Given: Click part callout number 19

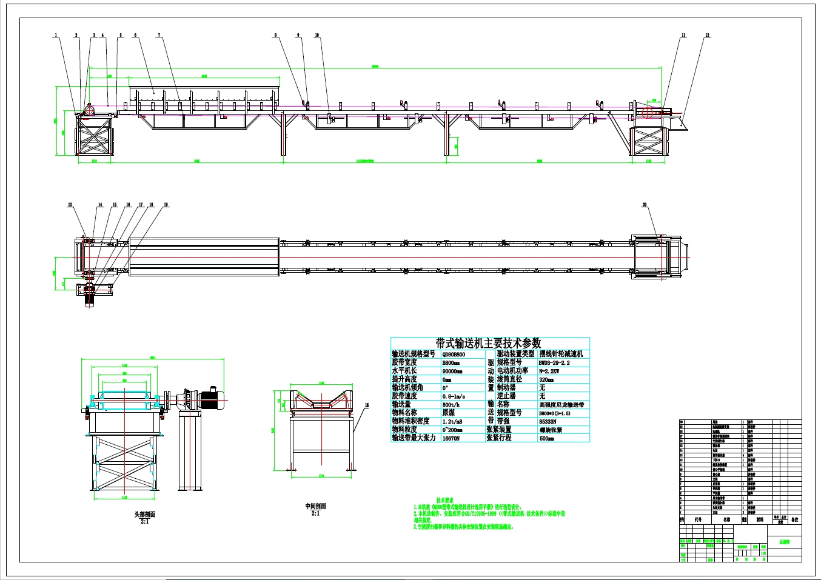Looking at the screenshot, I should [166, 205].
